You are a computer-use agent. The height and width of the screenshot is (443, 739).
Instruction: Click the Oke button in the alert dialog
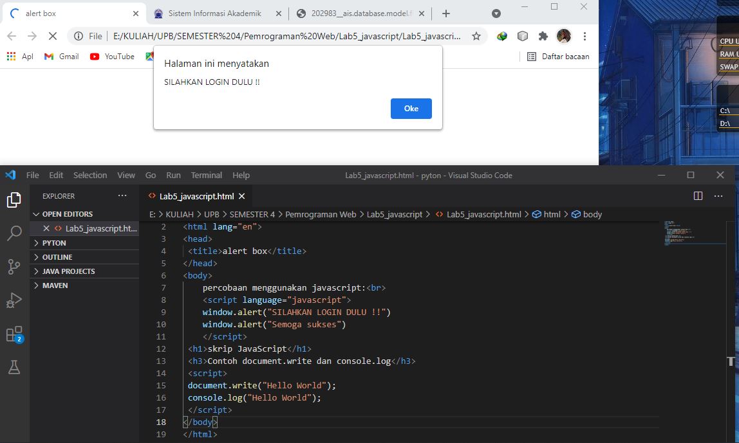[x=411, y=109]
